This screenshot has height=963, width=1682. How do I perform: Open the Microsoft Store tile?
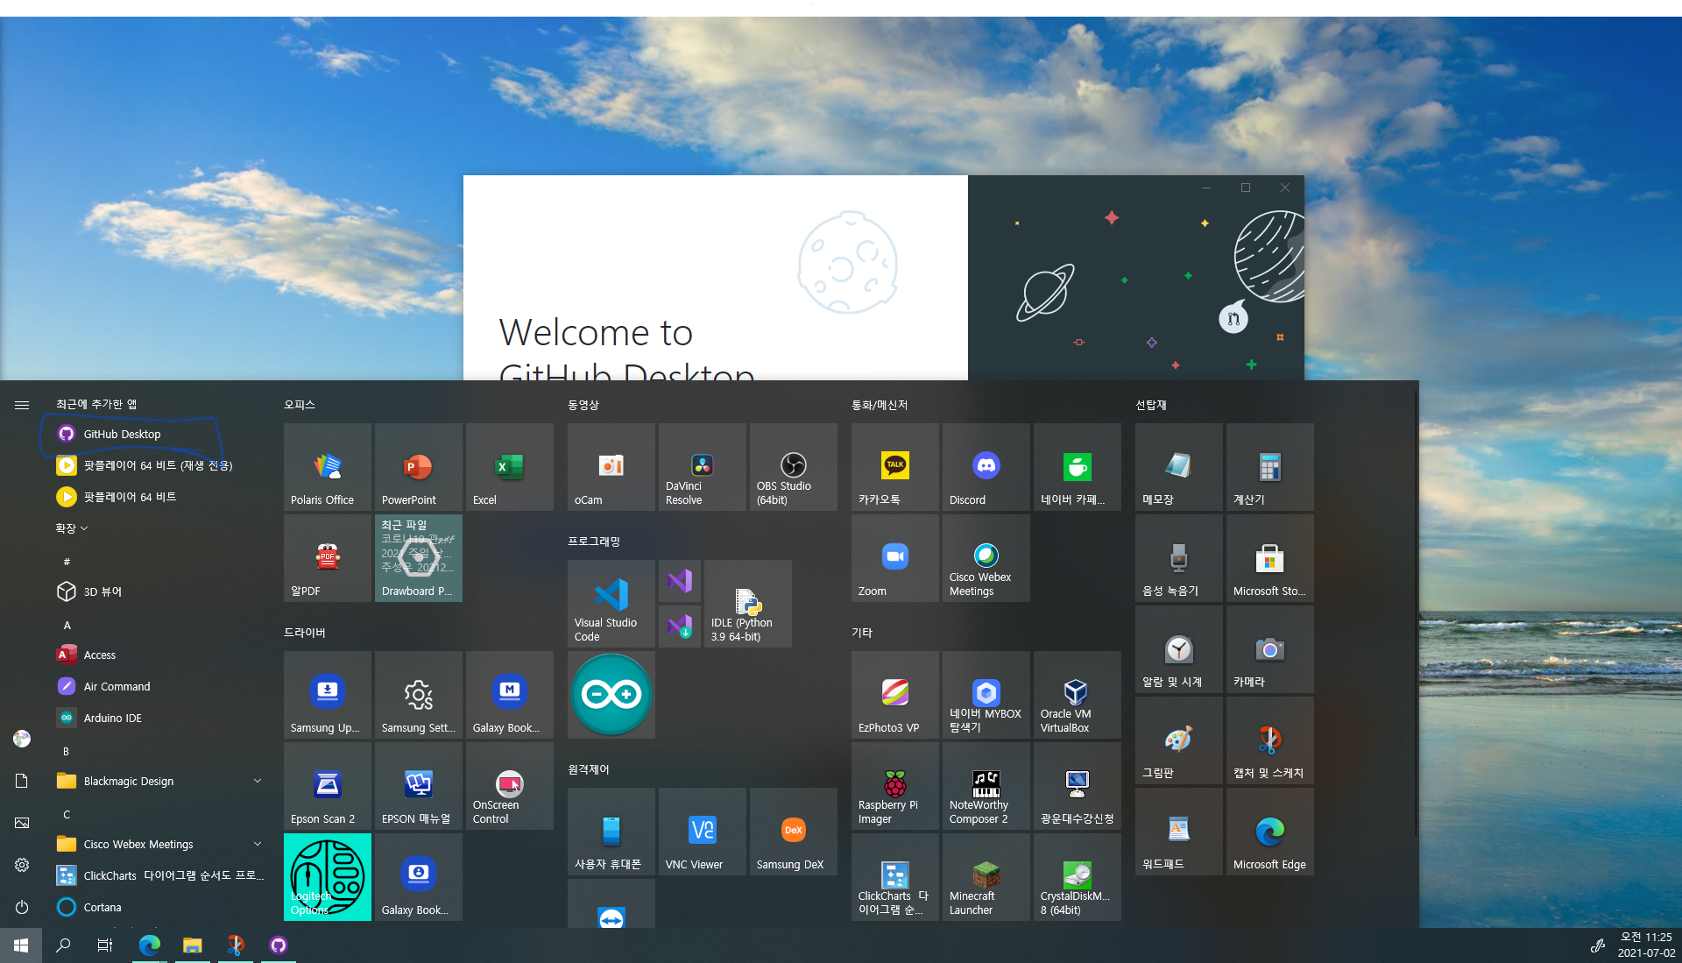coord(1270,558)
